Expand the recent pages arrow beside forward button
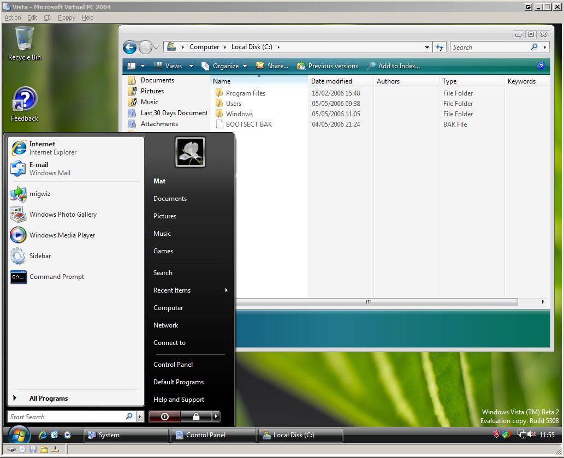This screenshot has width=564, height=458. [x=156, y=47]
